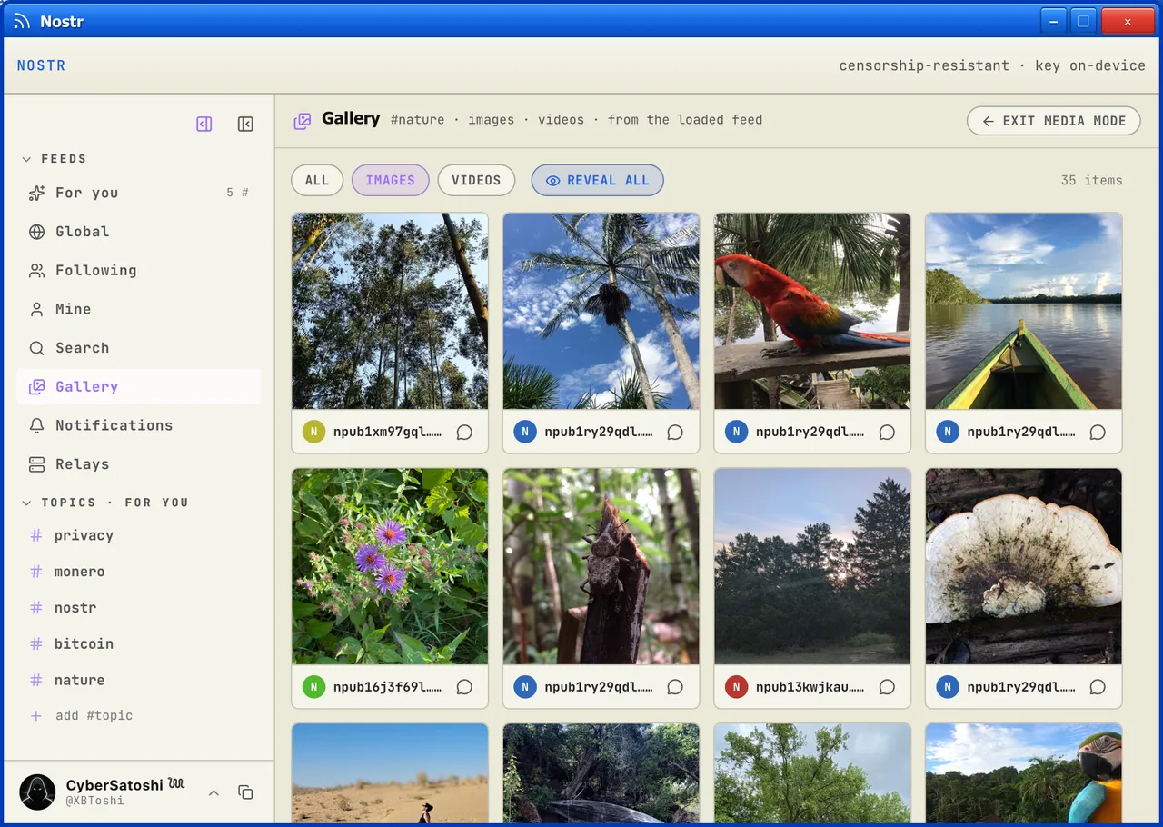Click the red N avatar of npub13kwjkau

736,687
